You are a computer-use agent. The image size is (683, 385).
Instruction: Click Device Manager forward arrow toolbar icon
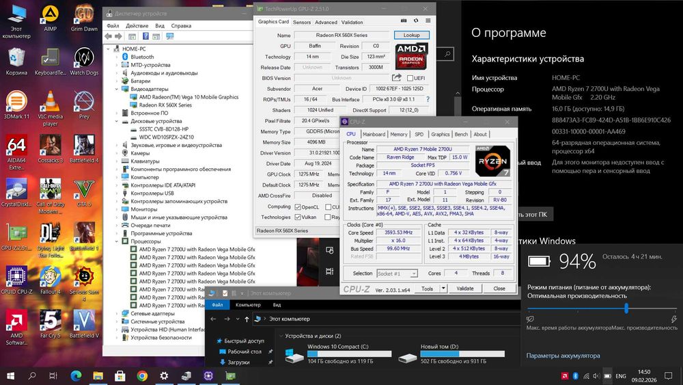click(118, 36)
